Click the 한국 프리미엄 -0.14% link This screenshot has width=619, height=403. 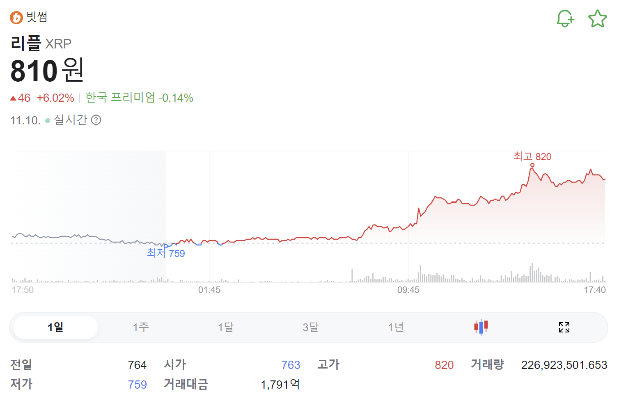click(x=139, y=98)
